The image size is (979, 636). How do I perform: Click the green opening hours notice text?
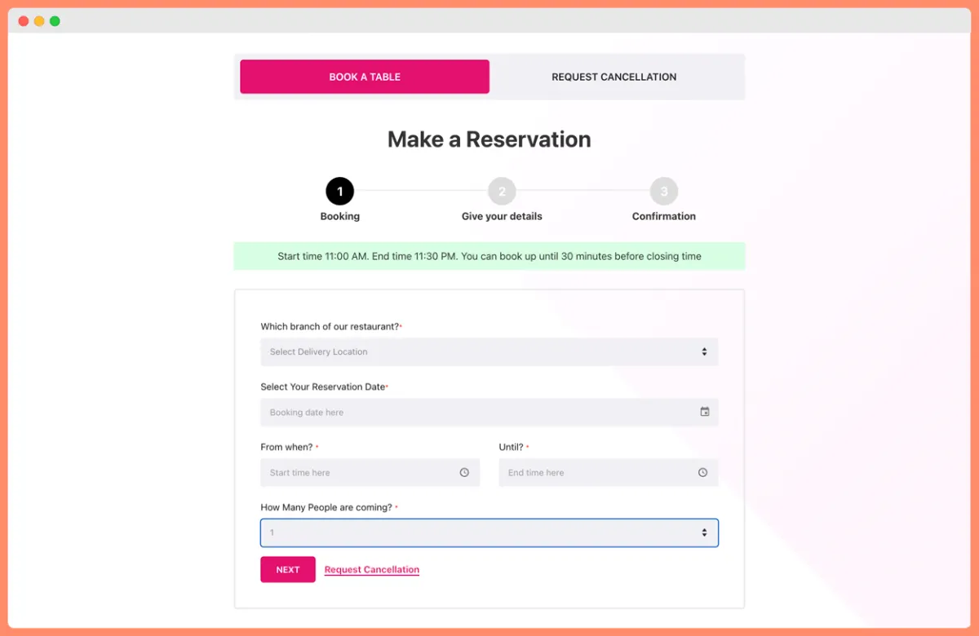pos(489,256)
